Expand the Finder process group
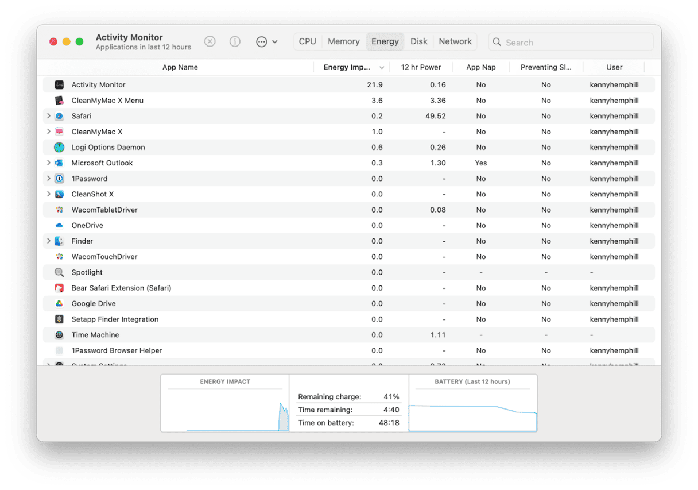Screen dimensions: 698x490 tap(49, 241)
